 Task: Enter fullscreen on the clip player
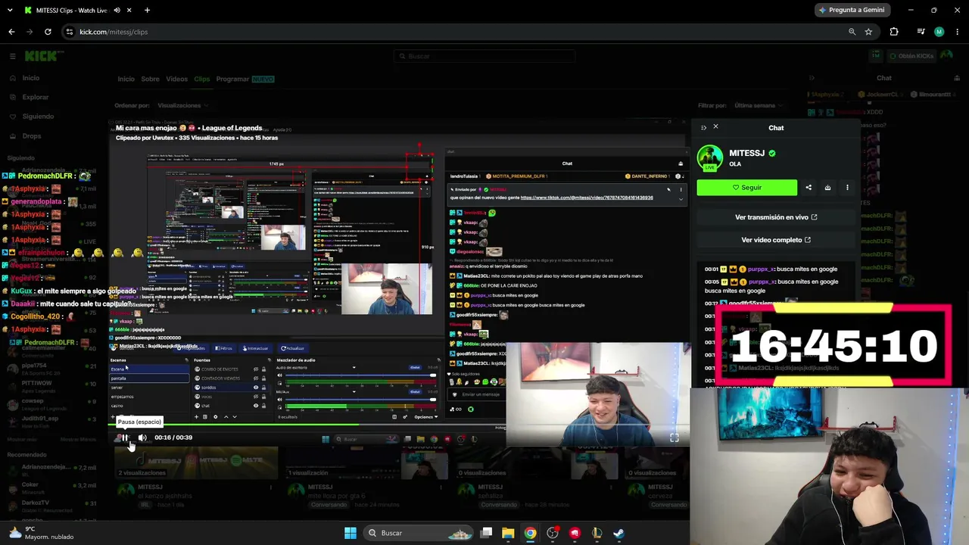pos(675,438)
